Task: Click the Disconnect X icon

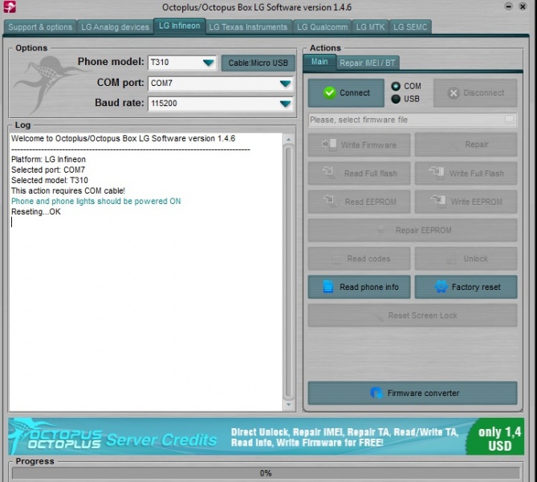Action: coord(454,93)
